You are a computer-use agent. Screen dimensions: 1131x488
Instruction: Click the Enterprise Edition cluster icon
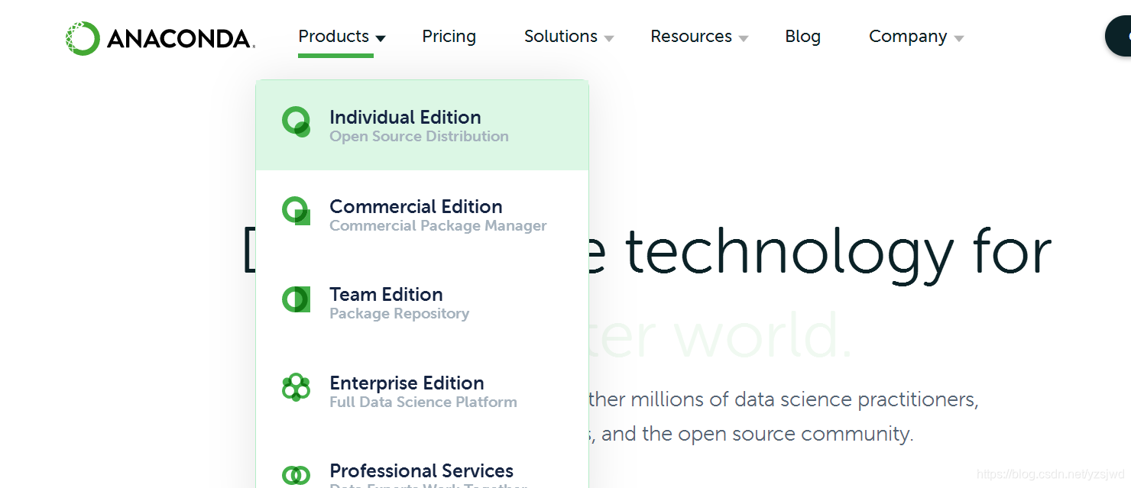[x=297, y=387]
